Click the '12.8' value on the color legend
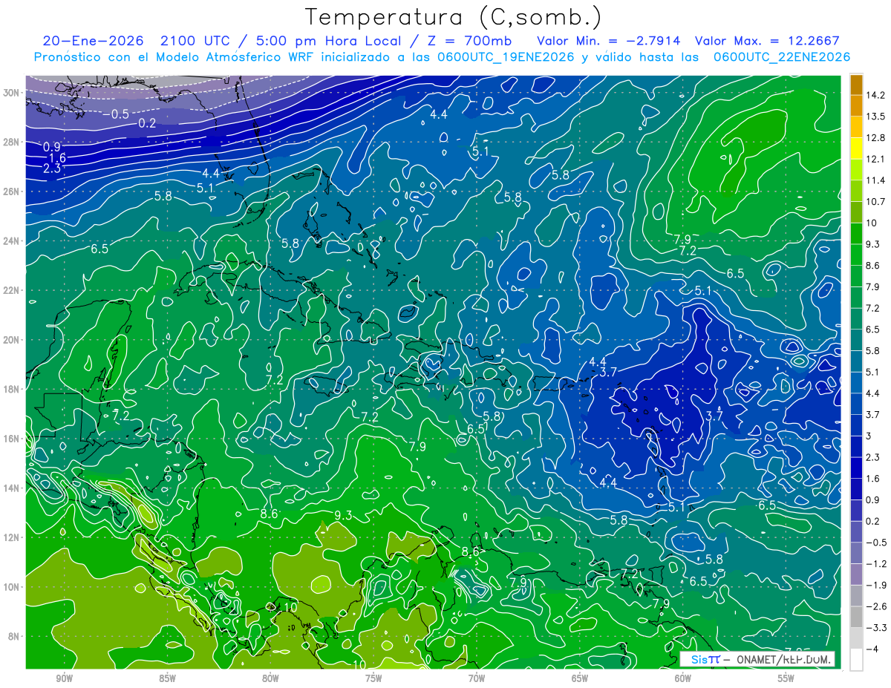Viewport: 891px width, 688px height. (x=875, y=138)
